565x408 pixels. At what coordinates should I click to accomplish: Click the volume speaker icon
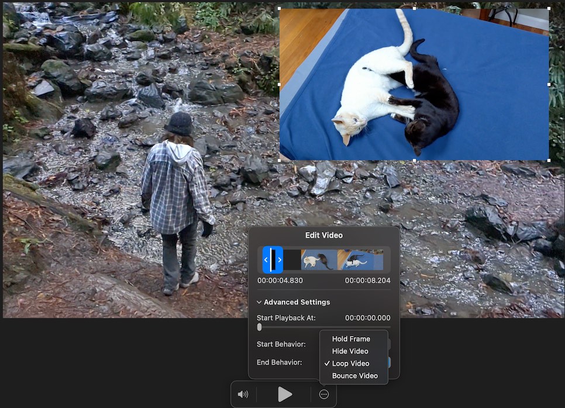(243, 395)
